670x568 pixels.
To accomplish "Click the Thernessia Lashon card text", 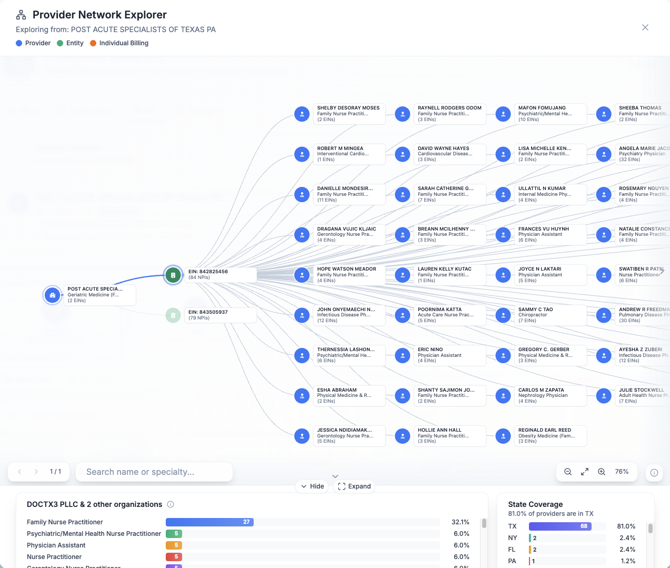I will click(x=346, y=355).
